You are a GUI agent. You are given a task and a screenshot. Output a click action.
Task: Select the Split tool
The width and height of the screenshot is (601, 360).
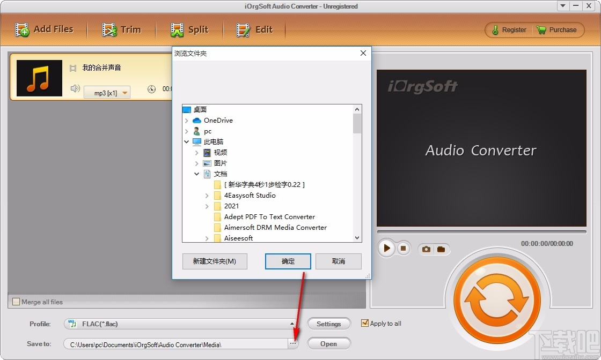click(x=191, y=29)
